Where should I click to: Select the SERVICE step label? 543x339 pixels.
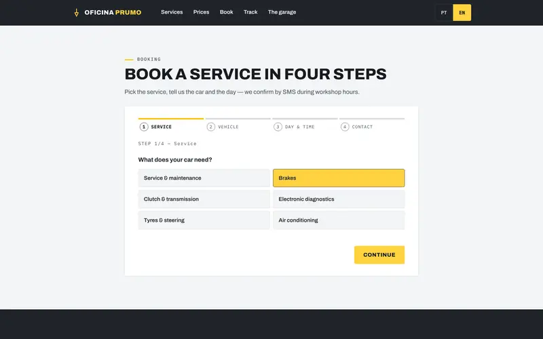click(162, 127)
